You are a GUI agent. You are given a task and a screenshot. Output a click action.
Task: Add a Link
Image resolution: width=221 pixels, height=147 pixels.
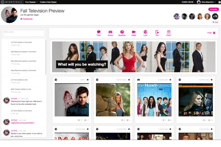(x=145, y=33)
